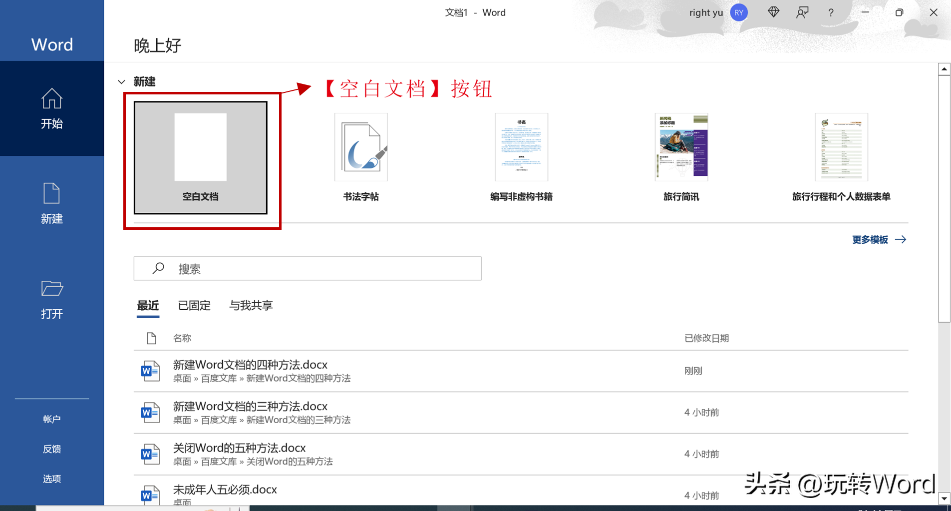Switch to the 已固定 tab
This screenshot has width=951, height=511.
click(194, 305)
